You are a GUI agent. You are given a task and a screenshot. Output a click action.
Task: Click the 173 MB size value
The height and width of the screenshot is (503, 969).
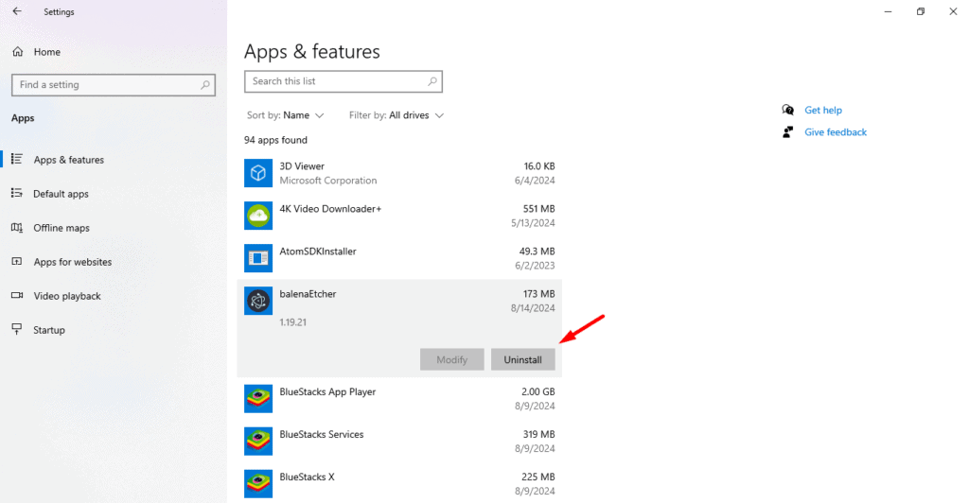pyautogui.click(x=538, y=294)
